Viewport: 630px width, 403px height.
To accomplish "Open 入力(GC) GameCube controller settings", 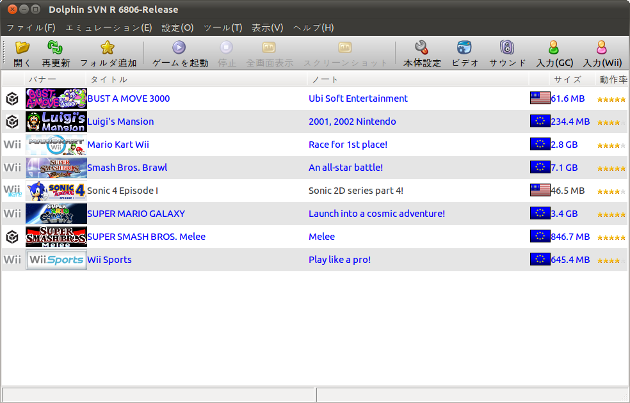I will click(554, 48).
